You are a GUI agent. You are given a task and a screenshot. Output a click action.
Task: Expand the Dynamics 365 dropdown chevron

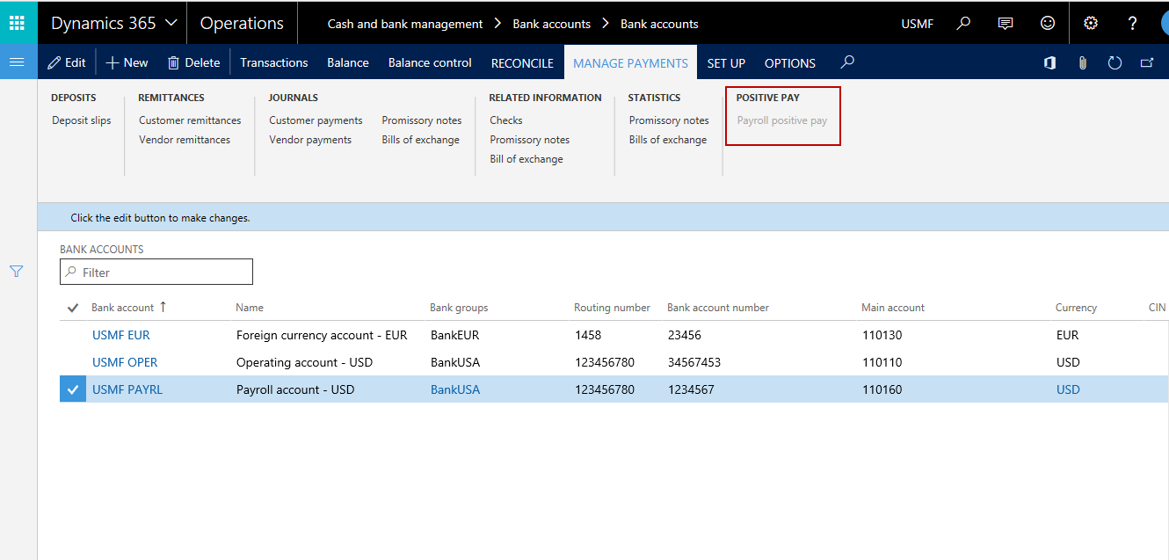(x=171, y=23)
